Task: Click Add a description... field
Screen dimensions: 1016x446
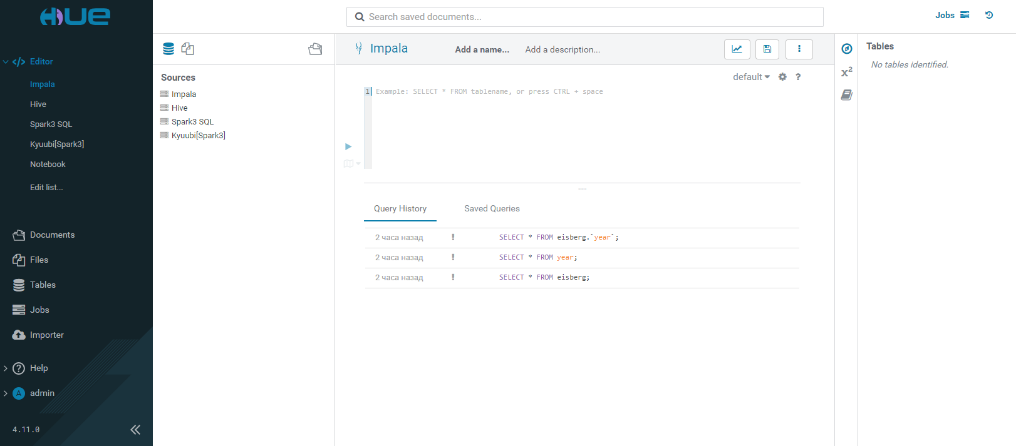Action: (x=562, y=49)
